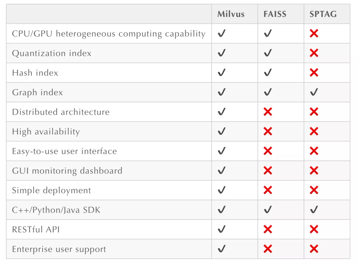The image size is (358, 265).
Task: Click the FAISS column header
Action: (x=275, y=14)
